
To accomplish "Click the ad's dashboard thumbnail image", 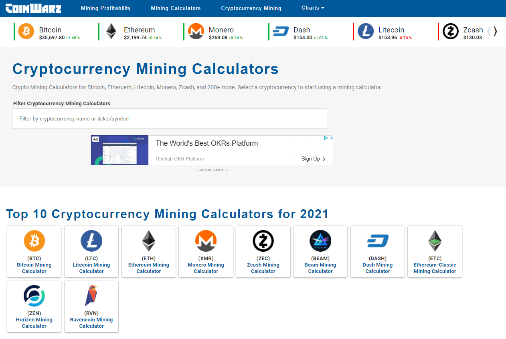I will (120, 150).
